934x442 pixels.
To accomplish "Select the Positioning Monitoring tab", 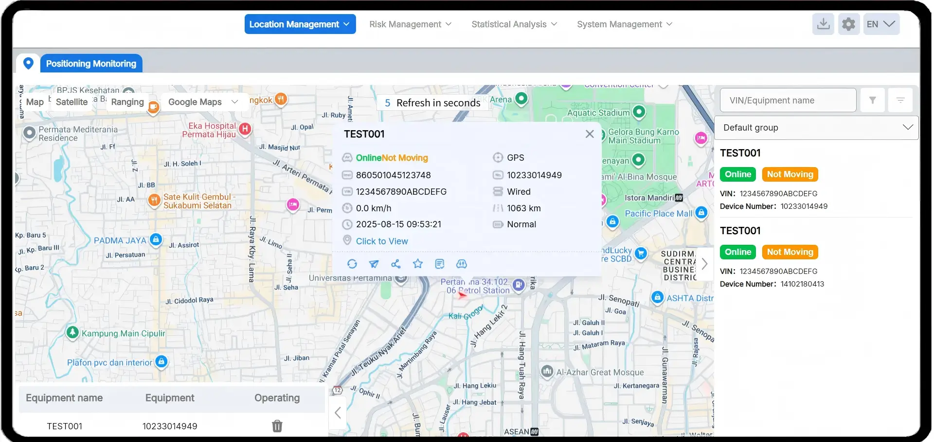I will [x=91, y=64].
